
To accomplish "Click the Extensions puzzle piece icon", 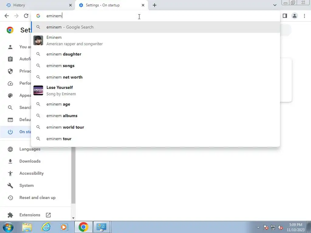I will [10, 215].
